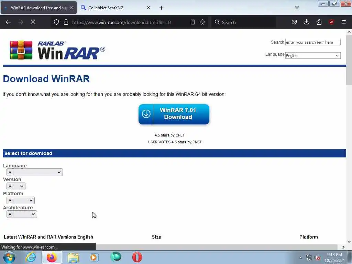Click 'USER VOTES 4.5 stars by CNET'
The height and width of the screenshot is (264, 352).
pyautogui.click(x=175, y=142)
